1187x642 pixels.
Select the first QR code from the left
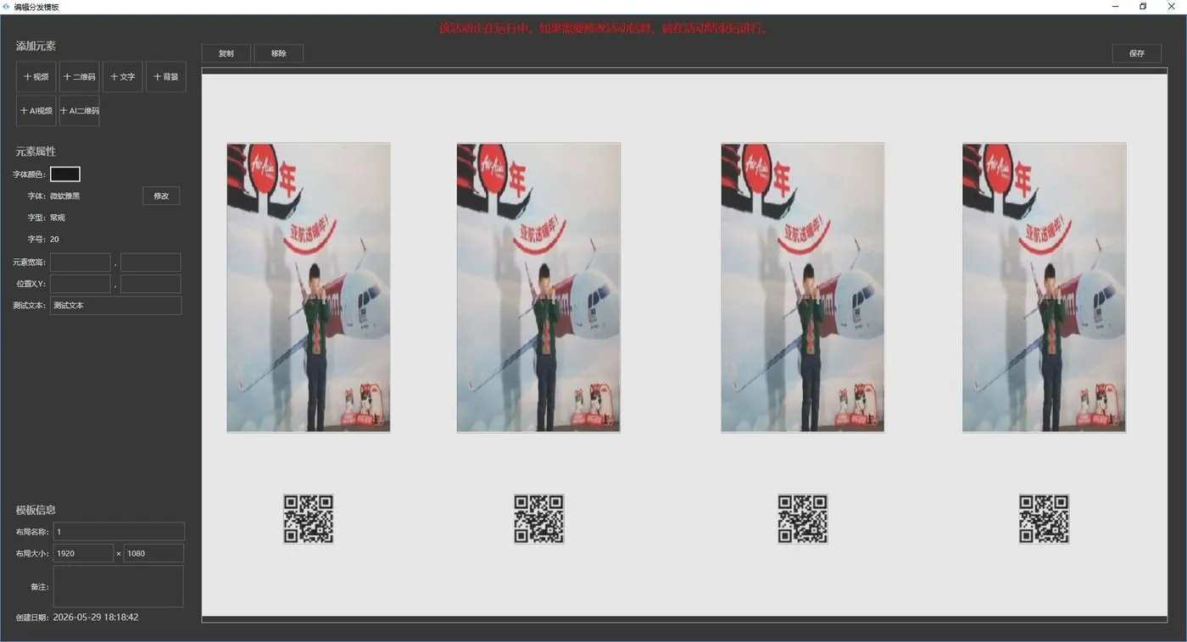[309, 519]
